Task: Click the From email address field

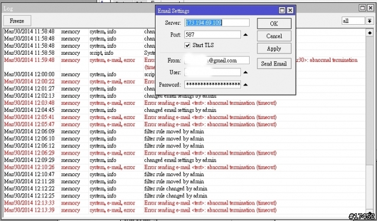Action: click(217, 60)
